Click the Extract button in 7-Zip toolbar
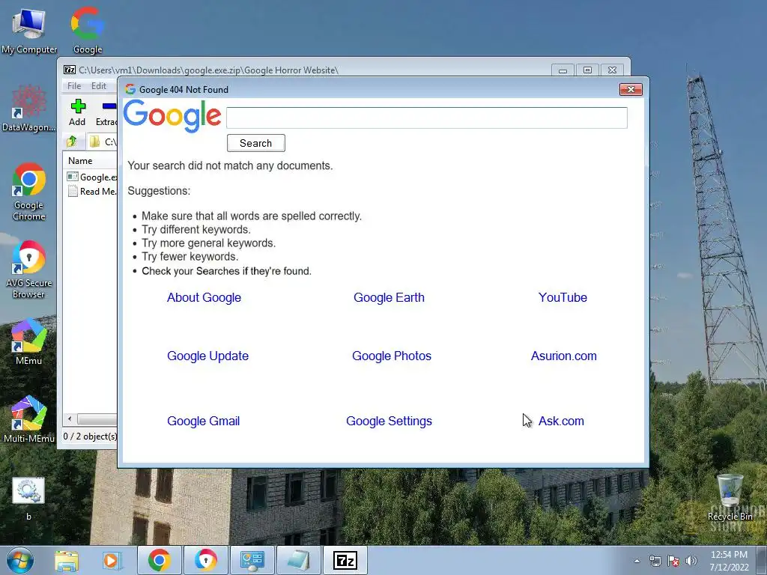The width and height of the screenshot is (767, 575). point(106,112)
